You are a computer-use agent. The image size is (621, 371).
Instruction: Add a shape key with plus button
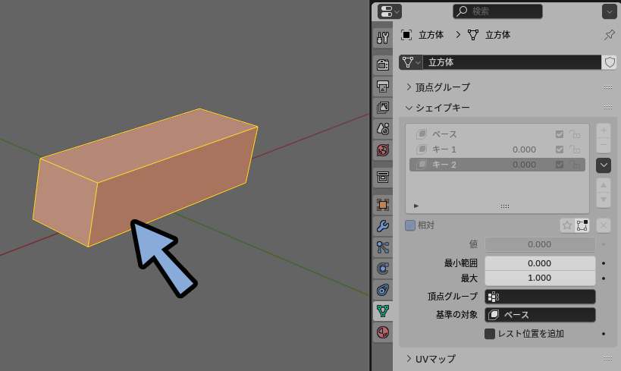point(604,130)
